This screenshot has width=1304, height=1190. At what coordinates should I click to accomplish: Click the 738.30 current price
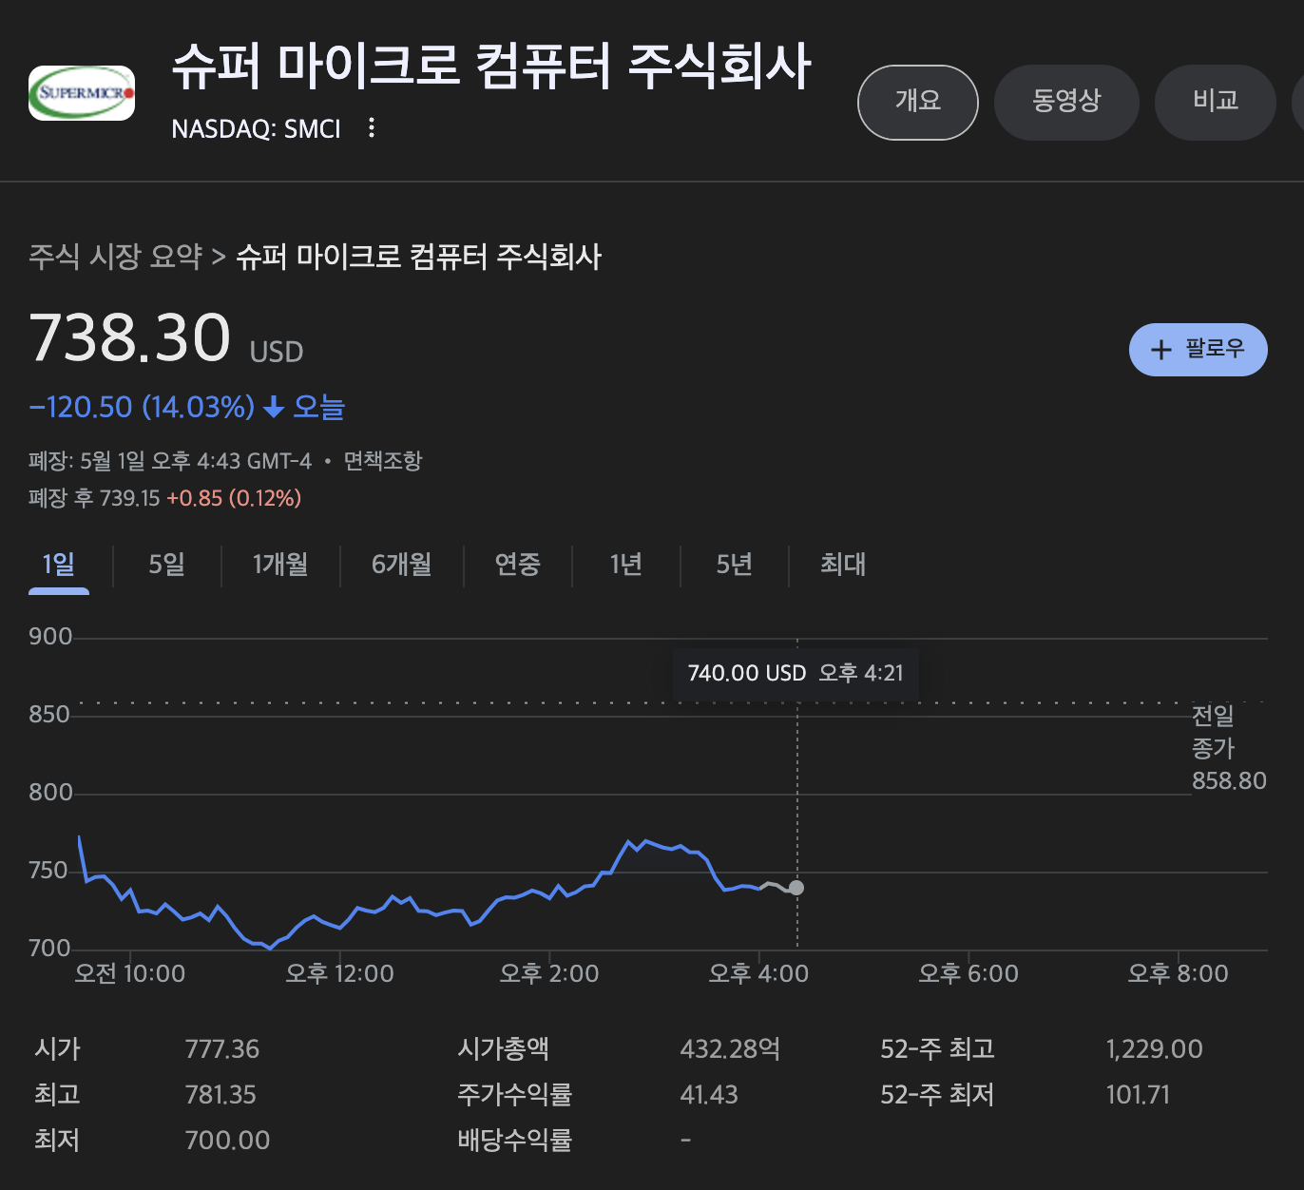pos(130,338)
